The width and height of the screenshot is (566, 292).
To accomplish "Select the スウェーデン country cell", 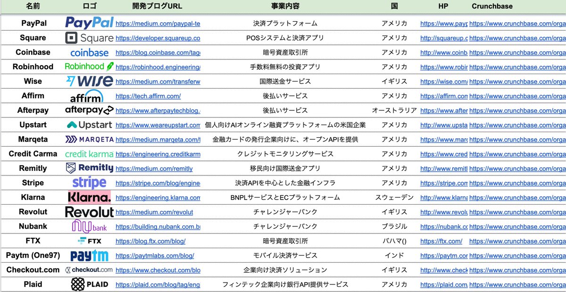I will pyautogui.click(x=394, y=198).
